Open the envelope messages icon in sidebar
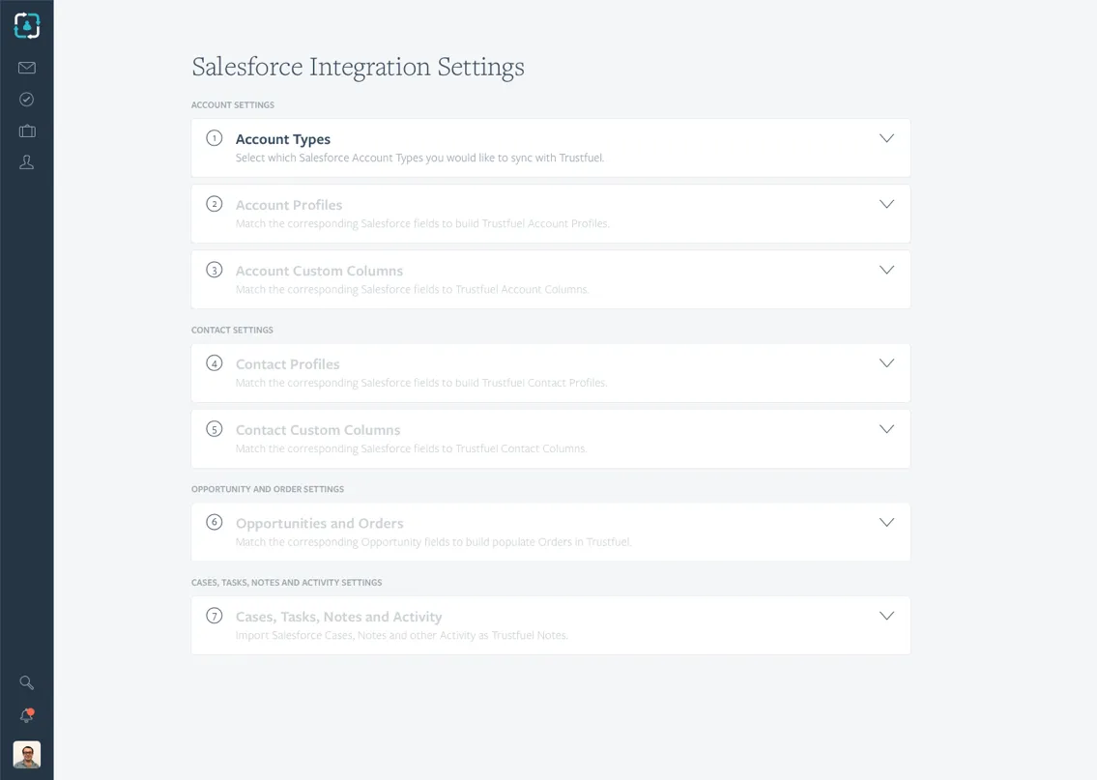 tap(26, 68)
